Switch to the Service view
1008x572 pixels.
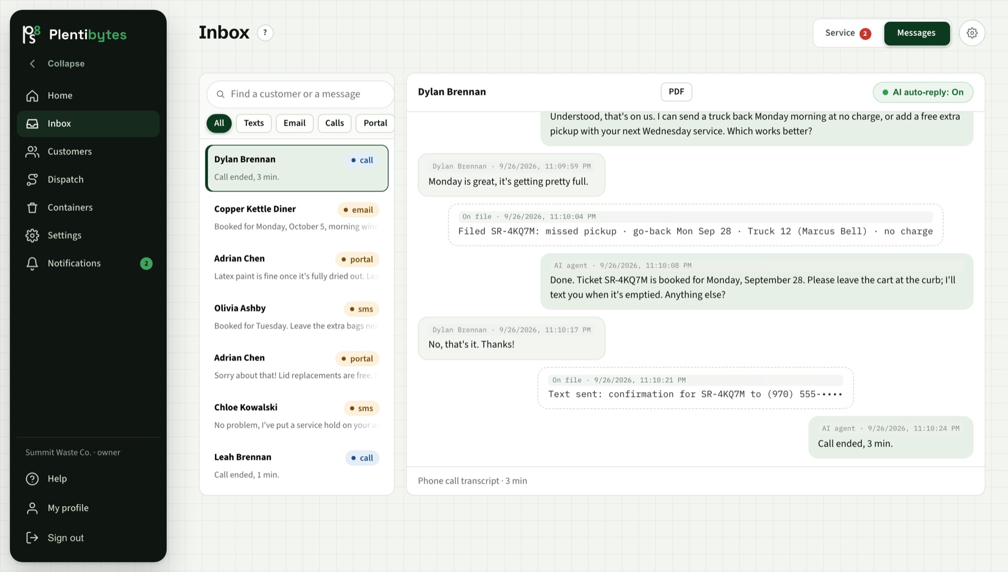click(x=848, y=33)
